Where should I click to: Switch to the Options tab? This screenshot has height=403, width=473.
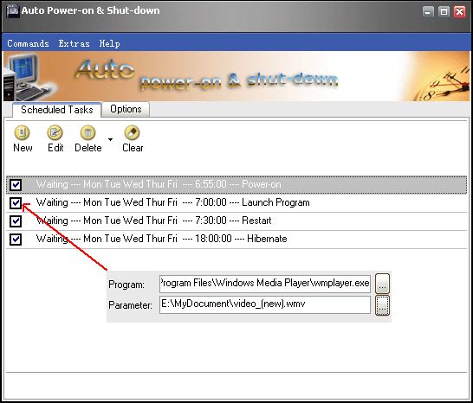click(x=126, y=109)
